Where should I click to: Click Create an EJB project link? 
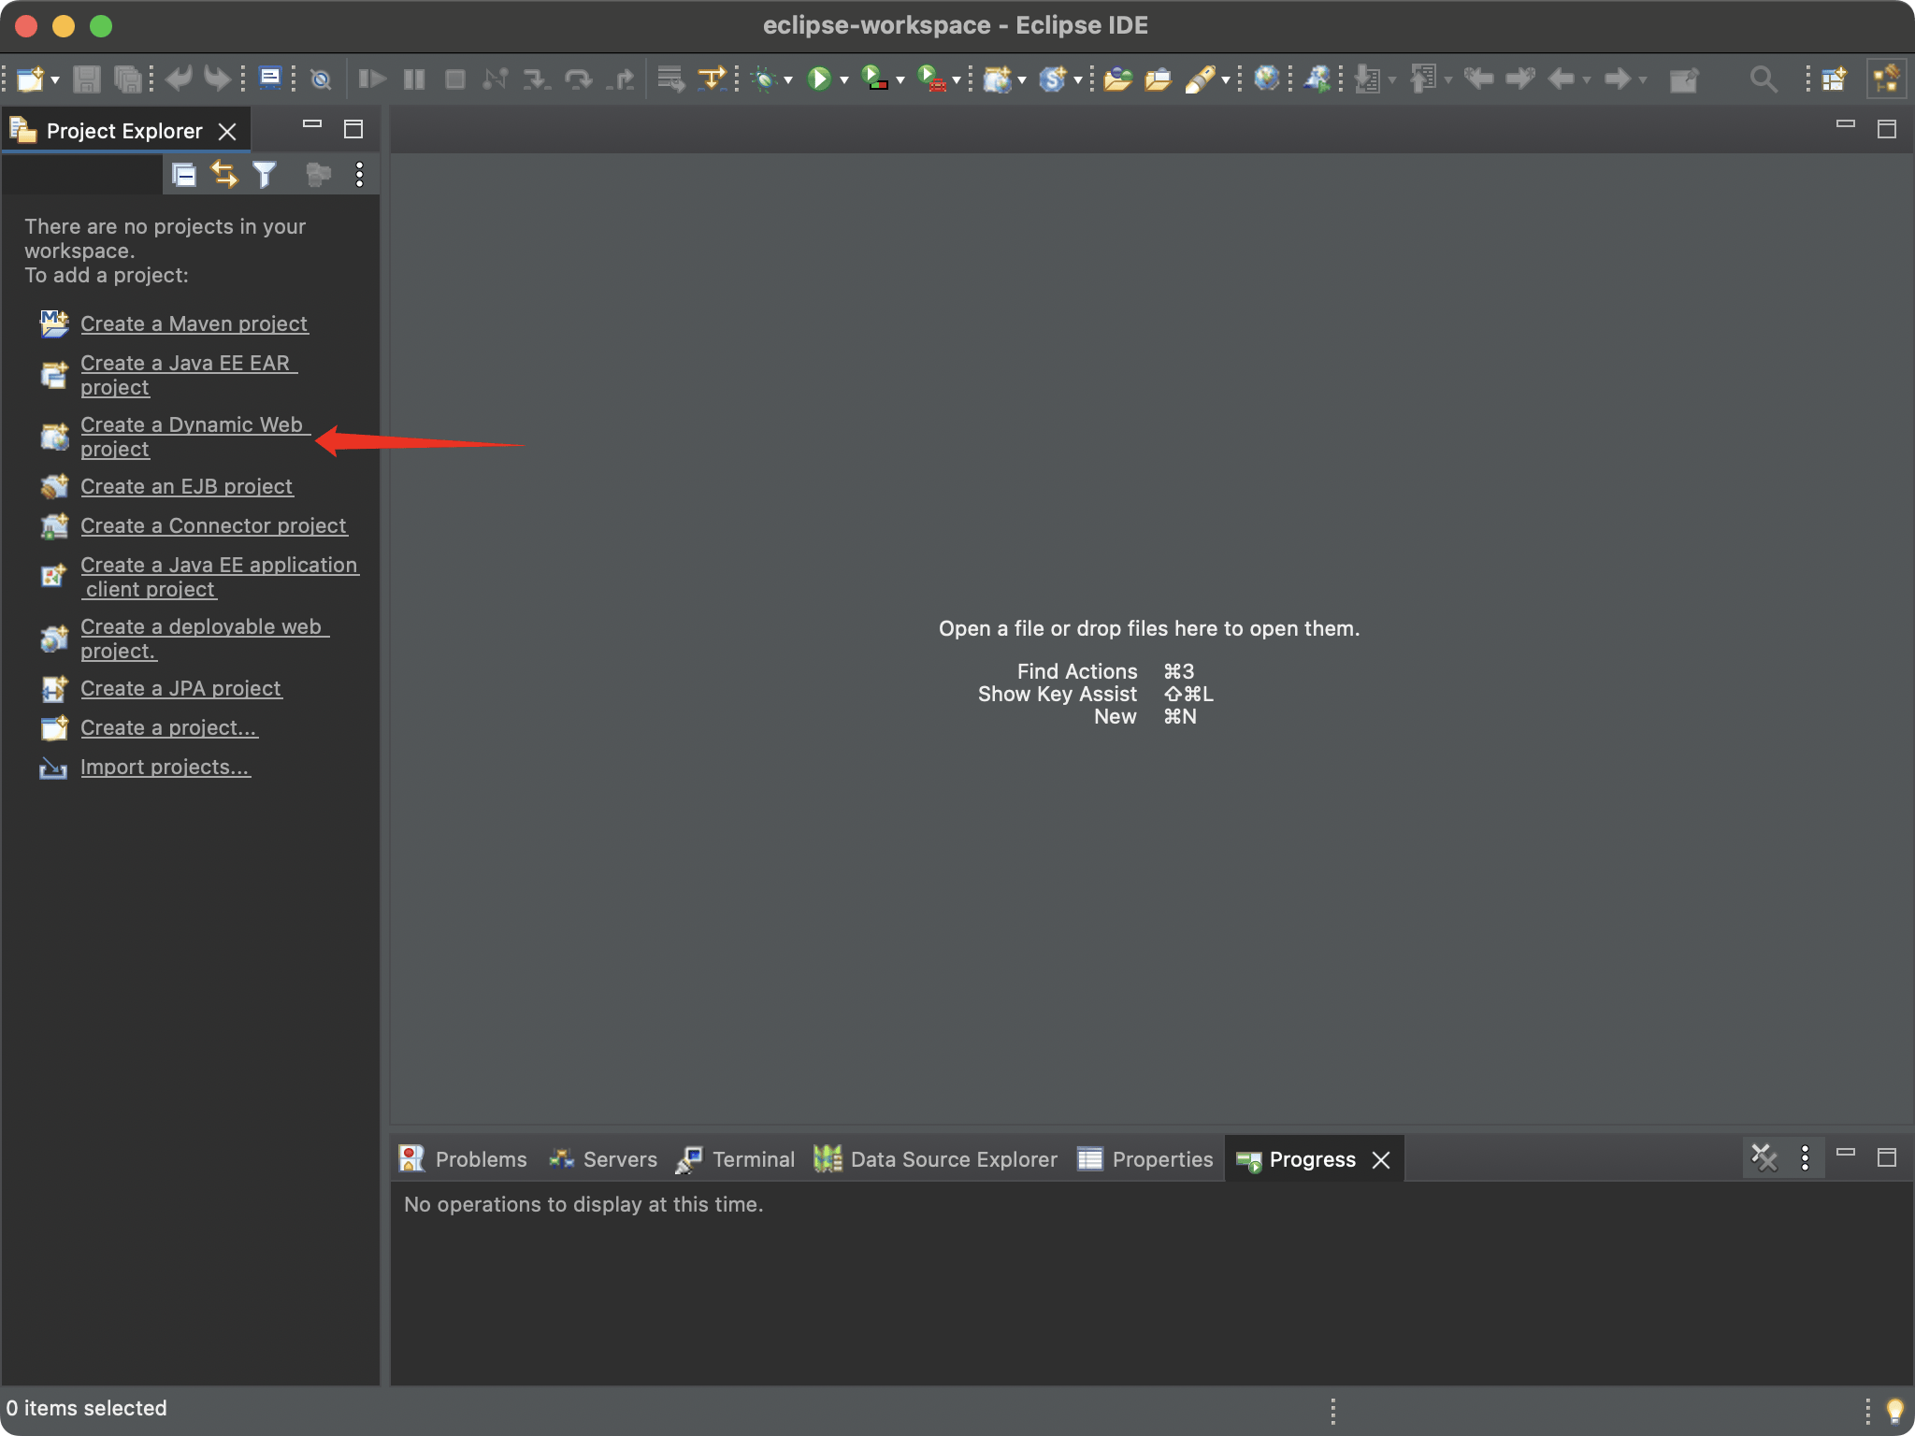pyautogui.click(x=186, y=486)
